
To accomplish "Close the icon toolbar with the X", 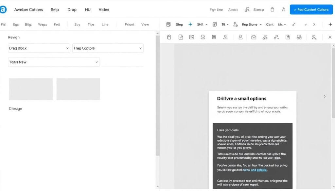I will [x=330, y=37].
